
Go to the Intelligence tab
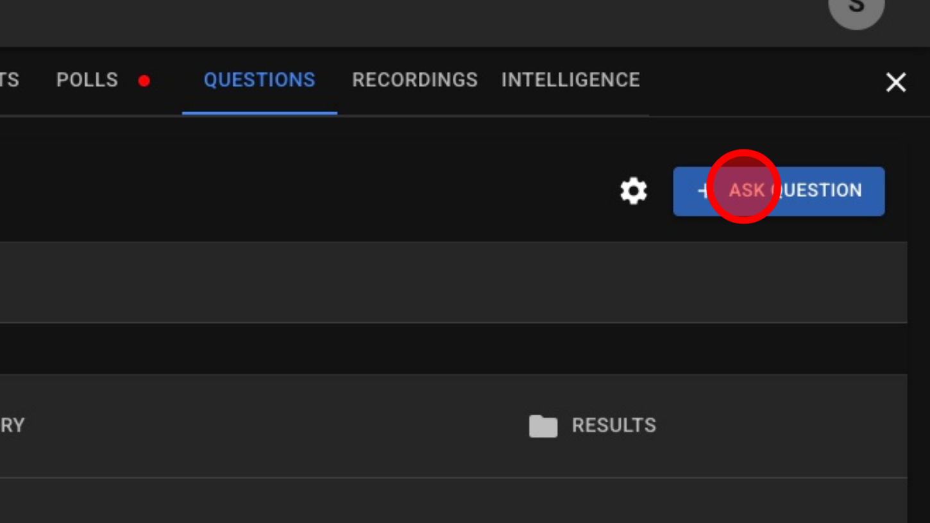pos(570,80)
